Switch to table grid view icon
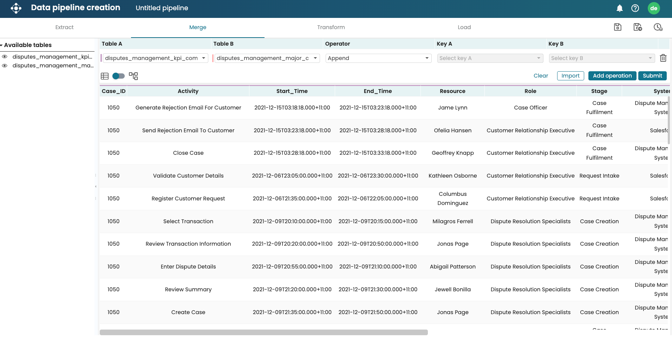The width and height of the screenshot is (672, 338). 105,76
